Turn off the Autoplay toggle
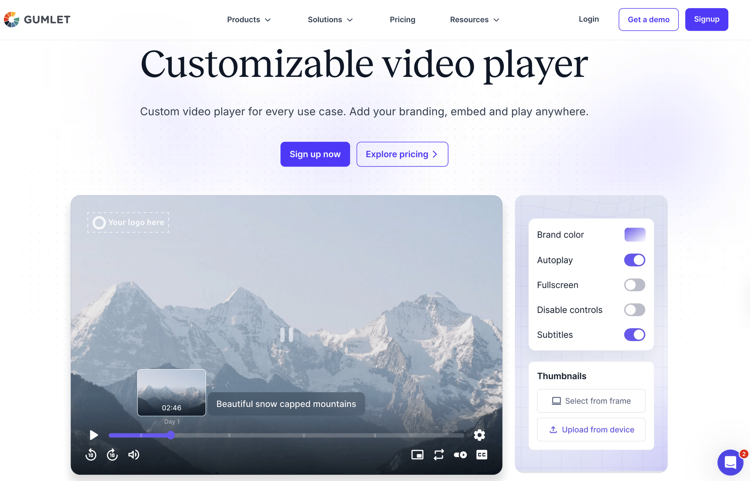This screenshot has width=750, height=481. pos(634,260)
